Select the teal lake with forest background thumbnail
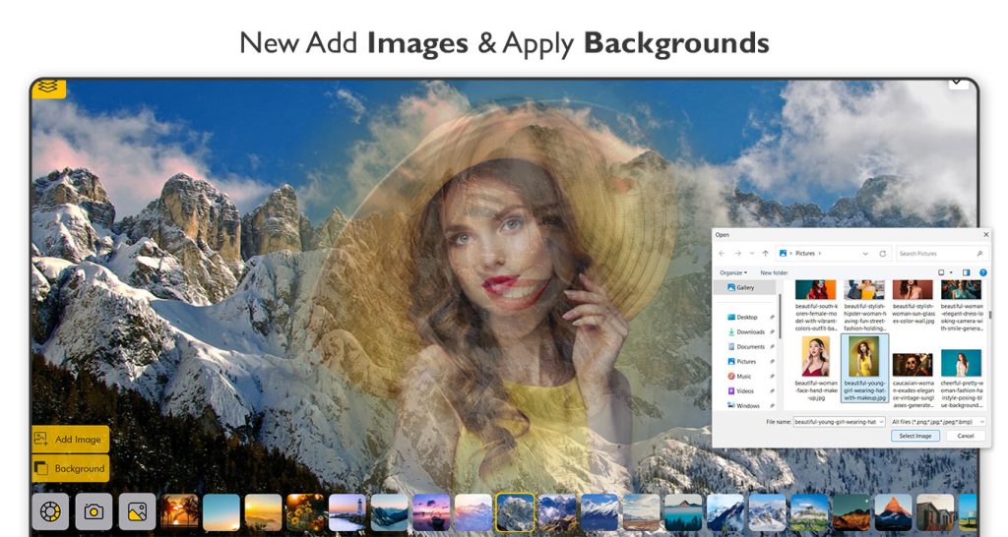 click(683, 512)
